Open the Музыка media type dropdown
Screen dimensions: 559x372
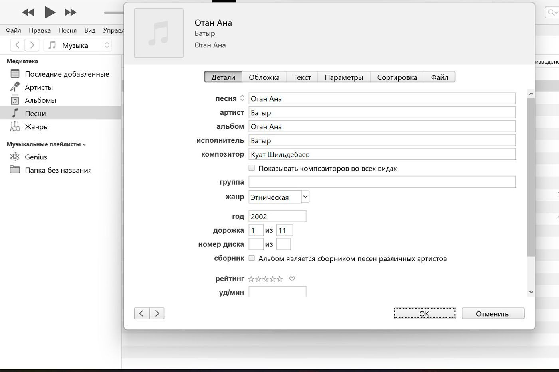click(78, 45)
